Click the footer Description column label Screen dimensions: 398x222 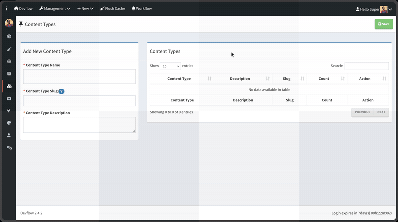[x=243, y=100]
